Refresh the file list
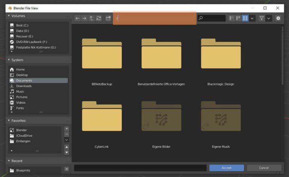Viewport: 289px width, 177px height. [x=99, y=18]
